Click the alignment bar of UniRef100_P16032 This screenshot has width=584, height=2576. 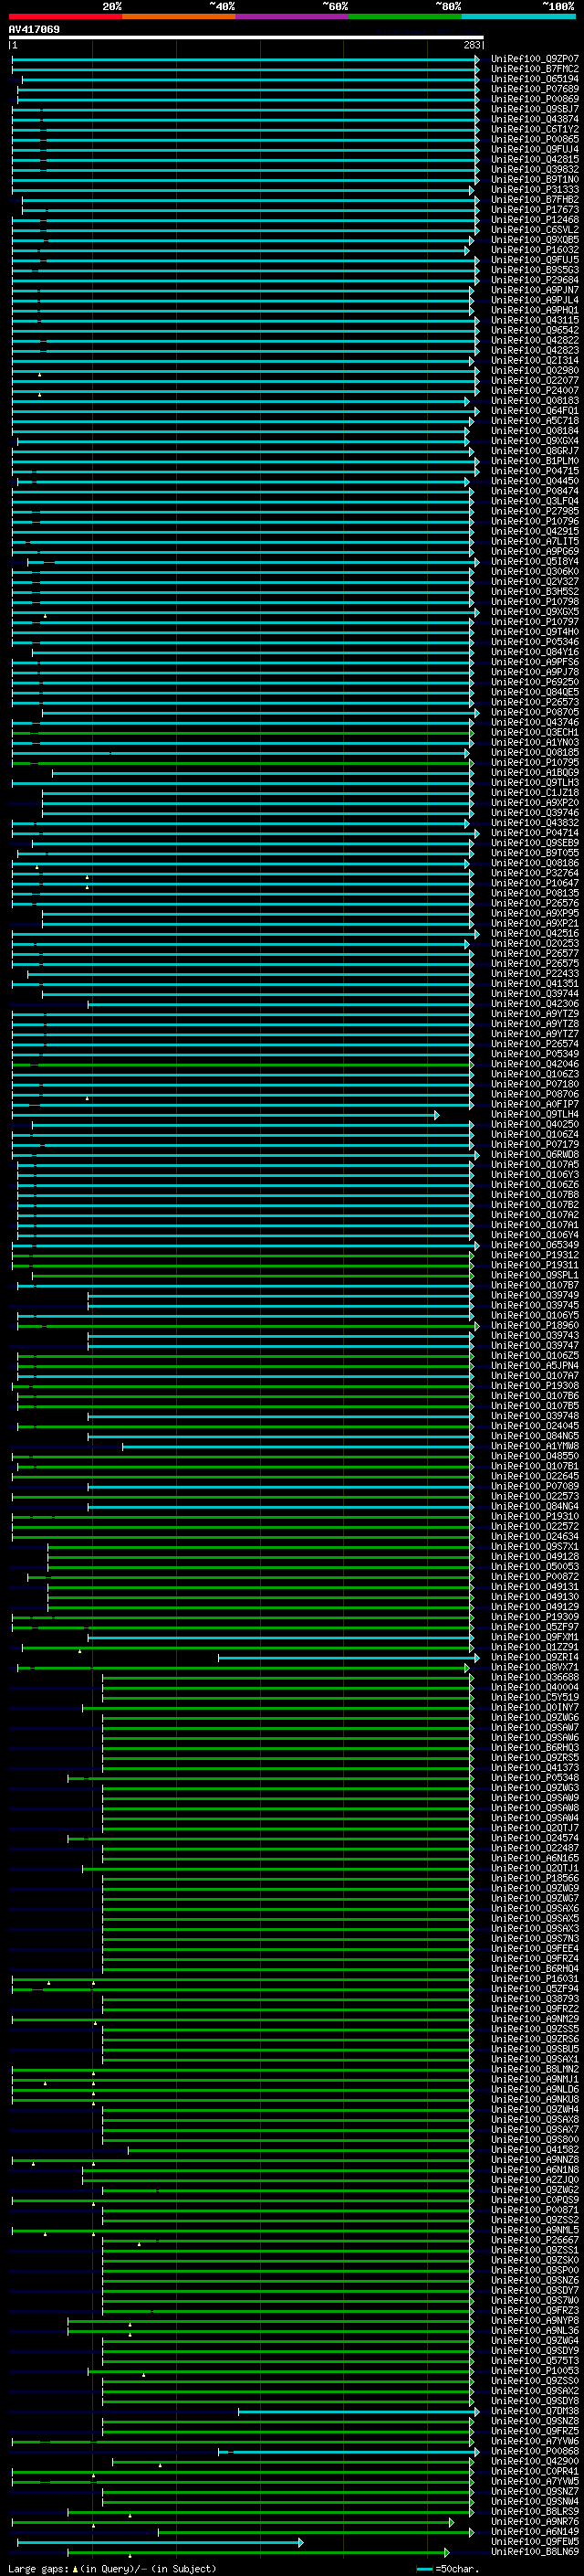[240, 250]
